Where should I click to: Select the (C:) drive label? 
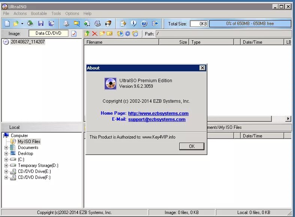click(x=21, y=159)
